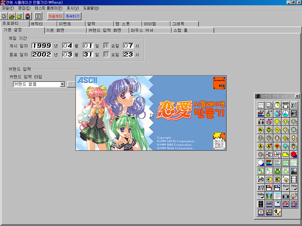
Task: Select the percent diamond branch icon
Action: 277,130
